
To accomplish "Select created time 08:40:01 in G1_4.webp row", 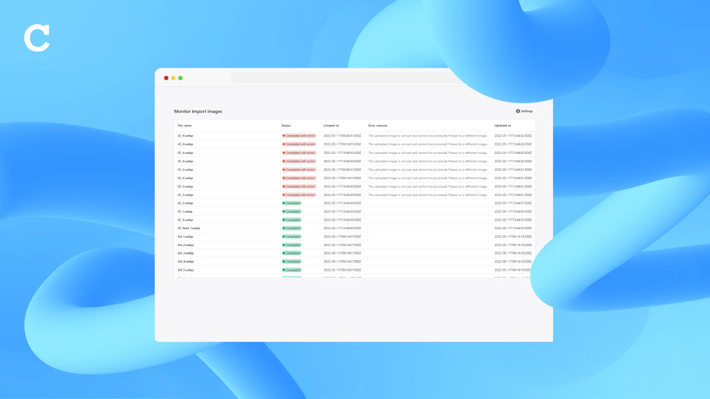I will [342, 136].
